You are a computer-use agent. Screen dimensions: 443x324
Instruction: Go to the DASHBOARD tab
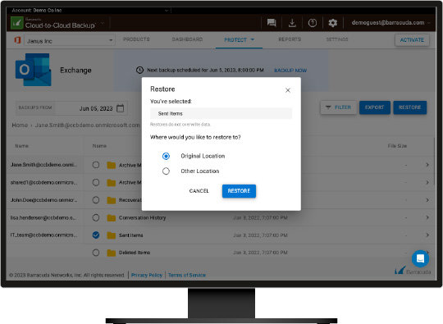187,39
